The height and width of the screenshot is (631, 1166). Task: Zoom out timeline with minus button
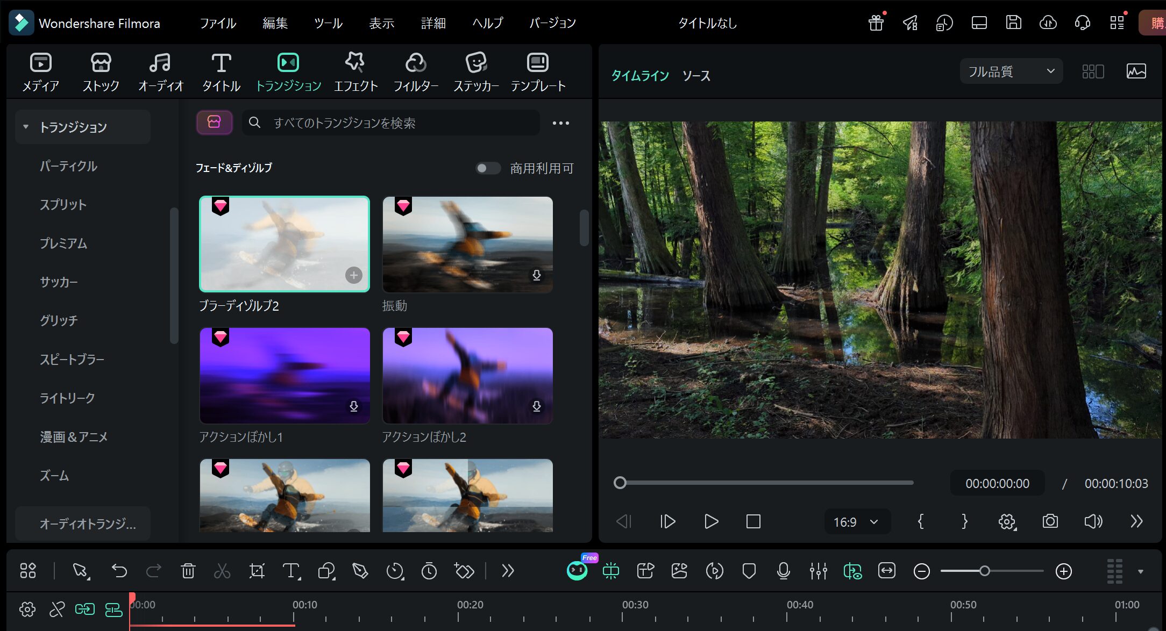(x=921, y=571)
